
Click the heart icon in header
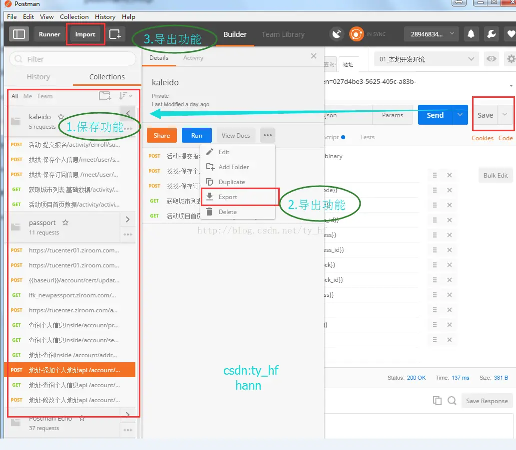[x=511, y=34]
